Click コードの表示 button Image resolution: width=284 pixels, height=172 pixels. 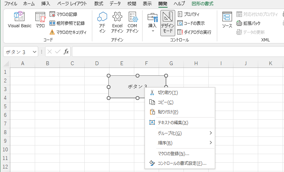click(x=191, y=23)
